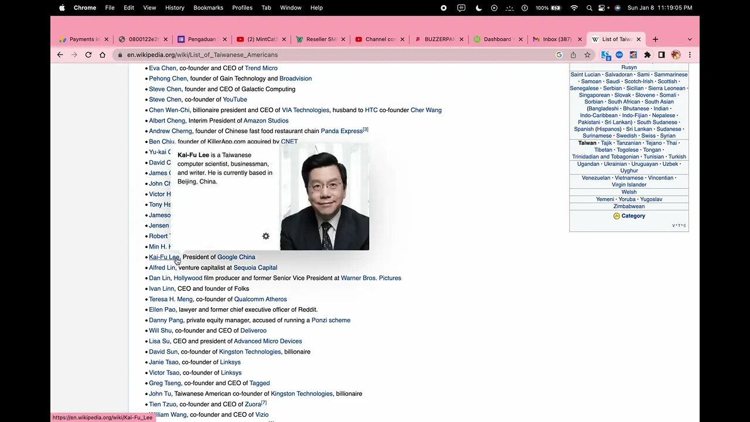750x422 pixels.
Task: Open the Chrome three-dot menu
Action: tap(690, 55)
